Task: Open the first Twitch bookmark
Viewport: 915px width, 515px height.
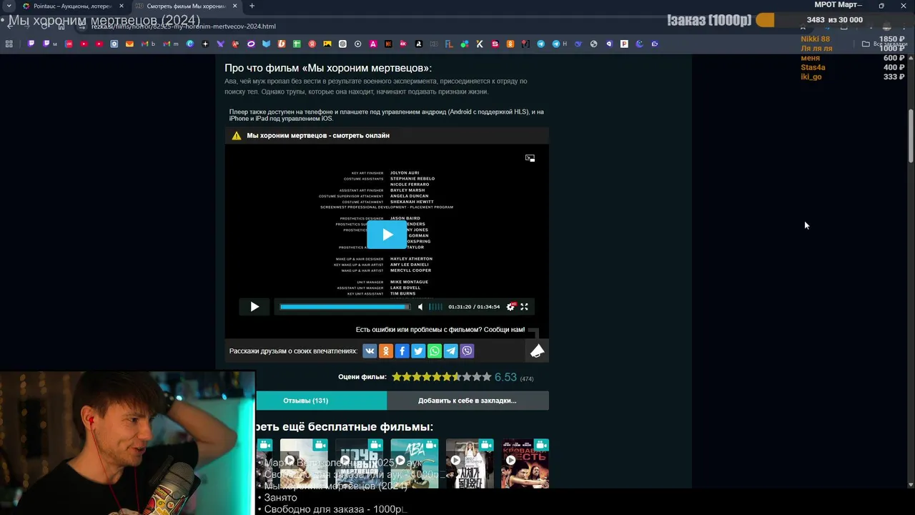Action: tap(31, 44)
